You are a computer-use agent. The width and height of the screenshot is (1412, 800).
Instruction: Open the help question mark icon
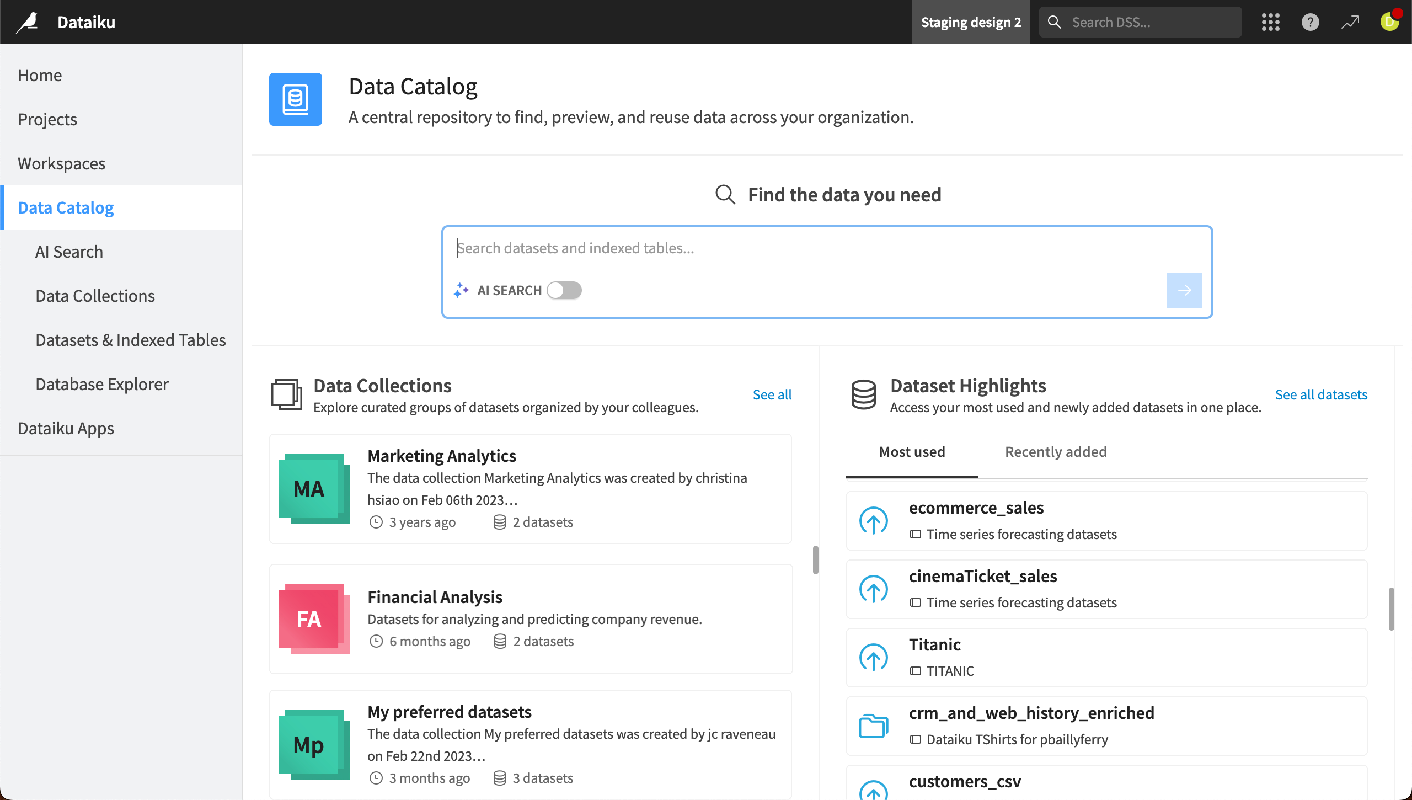[1310, 22]
